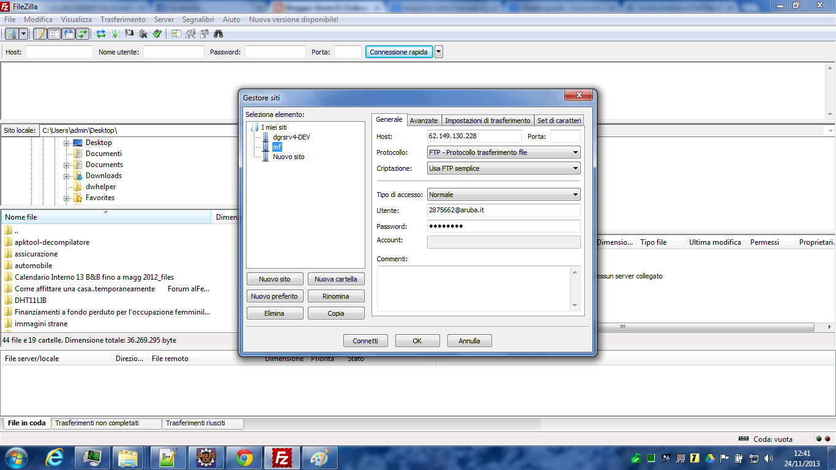Open the Visualizza menu
Viewport: 836px width, 470px height.
click(76, 20)
